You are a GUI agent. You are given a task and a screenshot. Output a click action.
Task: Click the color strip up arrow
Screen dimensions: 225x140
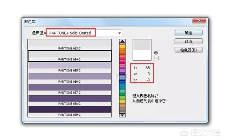point(122,41)
